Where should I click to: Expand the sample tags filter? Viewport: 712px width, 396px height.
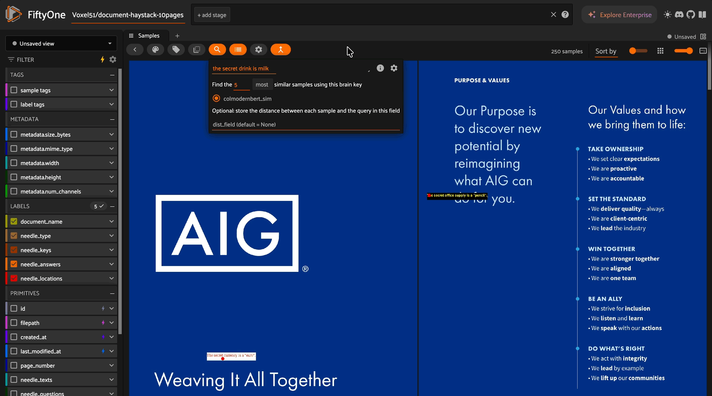pyautogui.click(x=111, y=90)
